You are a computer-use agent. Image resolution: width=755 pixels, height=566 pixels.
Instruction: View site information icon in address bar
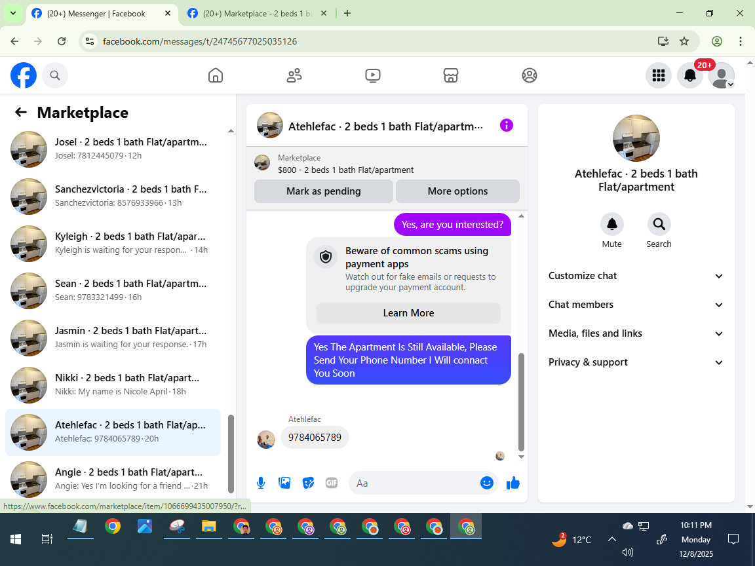point(90,41)
